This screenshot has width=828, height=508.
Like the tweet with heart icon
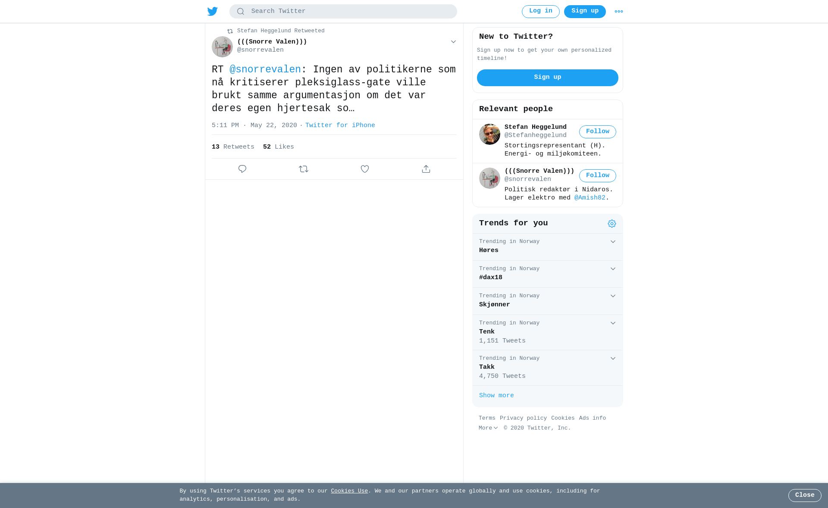click(x=365, y=169)
